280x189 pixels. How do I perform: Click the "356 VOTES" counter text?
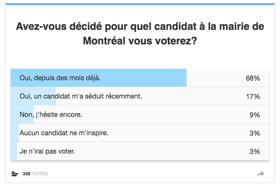click(x=35, y=174)
